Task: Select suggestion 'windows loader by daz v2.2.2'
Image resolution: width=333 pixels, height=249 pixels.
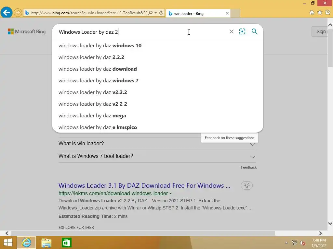Action: 158,92
